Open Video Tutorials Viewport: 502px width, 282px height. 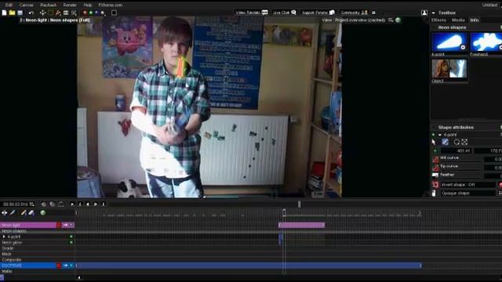252,13
